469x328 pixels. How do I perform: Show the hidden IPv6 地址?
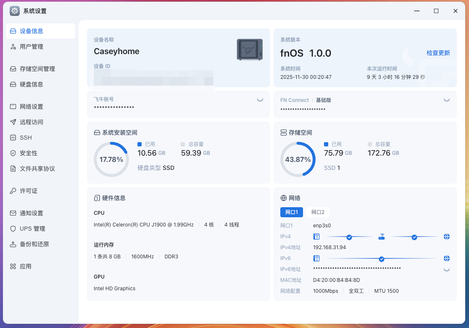click(x=446, y=269)
